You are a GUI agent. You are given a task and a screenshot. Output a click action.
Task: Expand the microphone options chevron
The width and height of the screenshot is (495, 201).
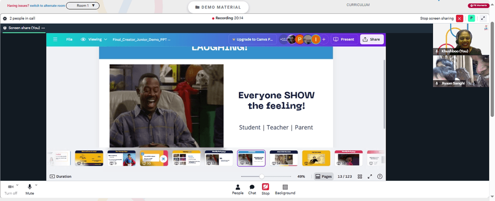click(36, 185)
